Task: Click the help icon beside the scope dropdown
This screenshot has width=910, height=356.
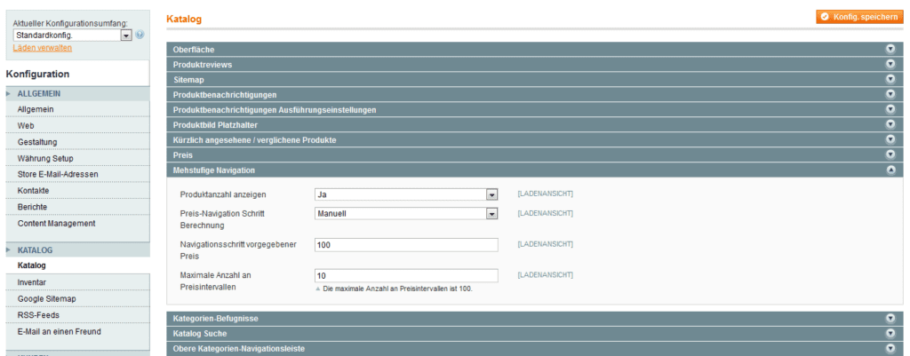Action: 140,35
